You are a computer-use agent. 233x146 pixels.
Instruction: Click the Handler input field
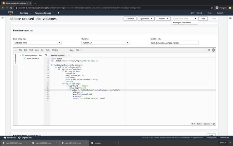[x=174, y=43]
